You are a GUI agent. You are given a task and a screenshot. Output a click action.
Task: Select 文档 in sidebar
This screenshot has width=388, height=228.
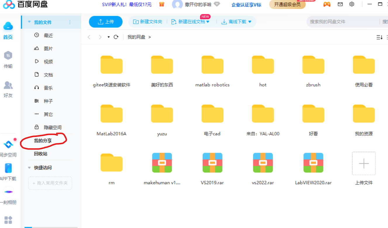[x=48, y=75]
